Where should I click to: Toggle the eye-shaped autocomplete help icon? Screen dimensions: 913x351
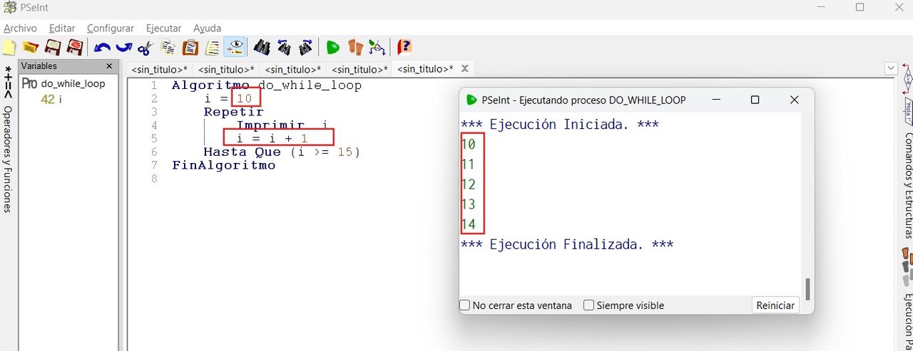234,48
